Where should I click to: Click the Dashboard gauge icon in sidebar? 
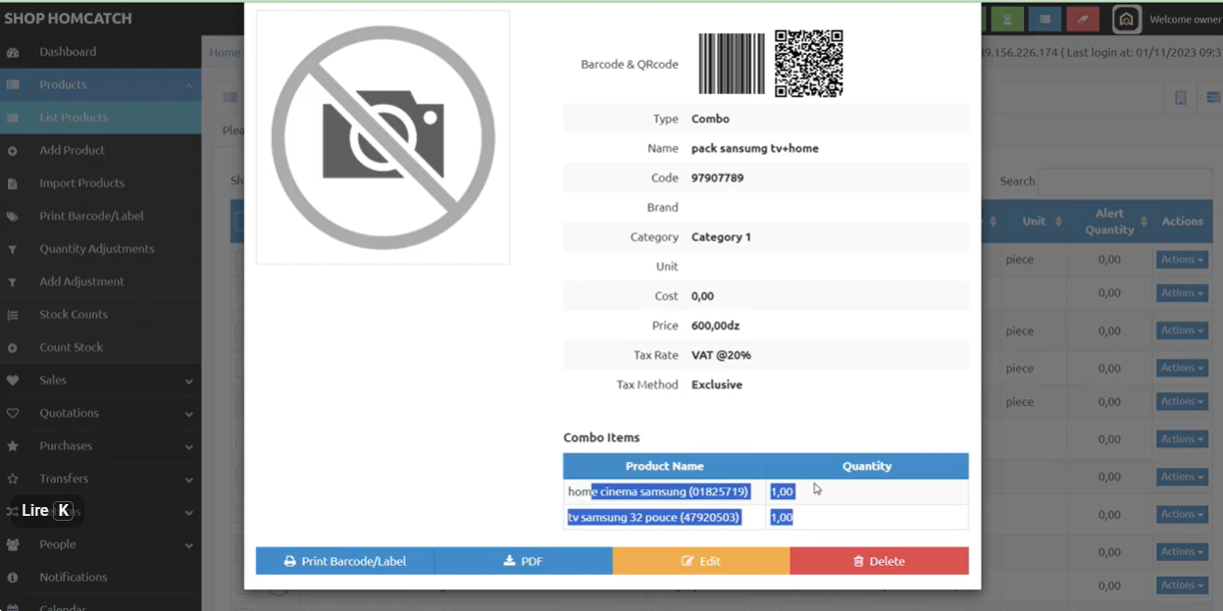[13, 52]
